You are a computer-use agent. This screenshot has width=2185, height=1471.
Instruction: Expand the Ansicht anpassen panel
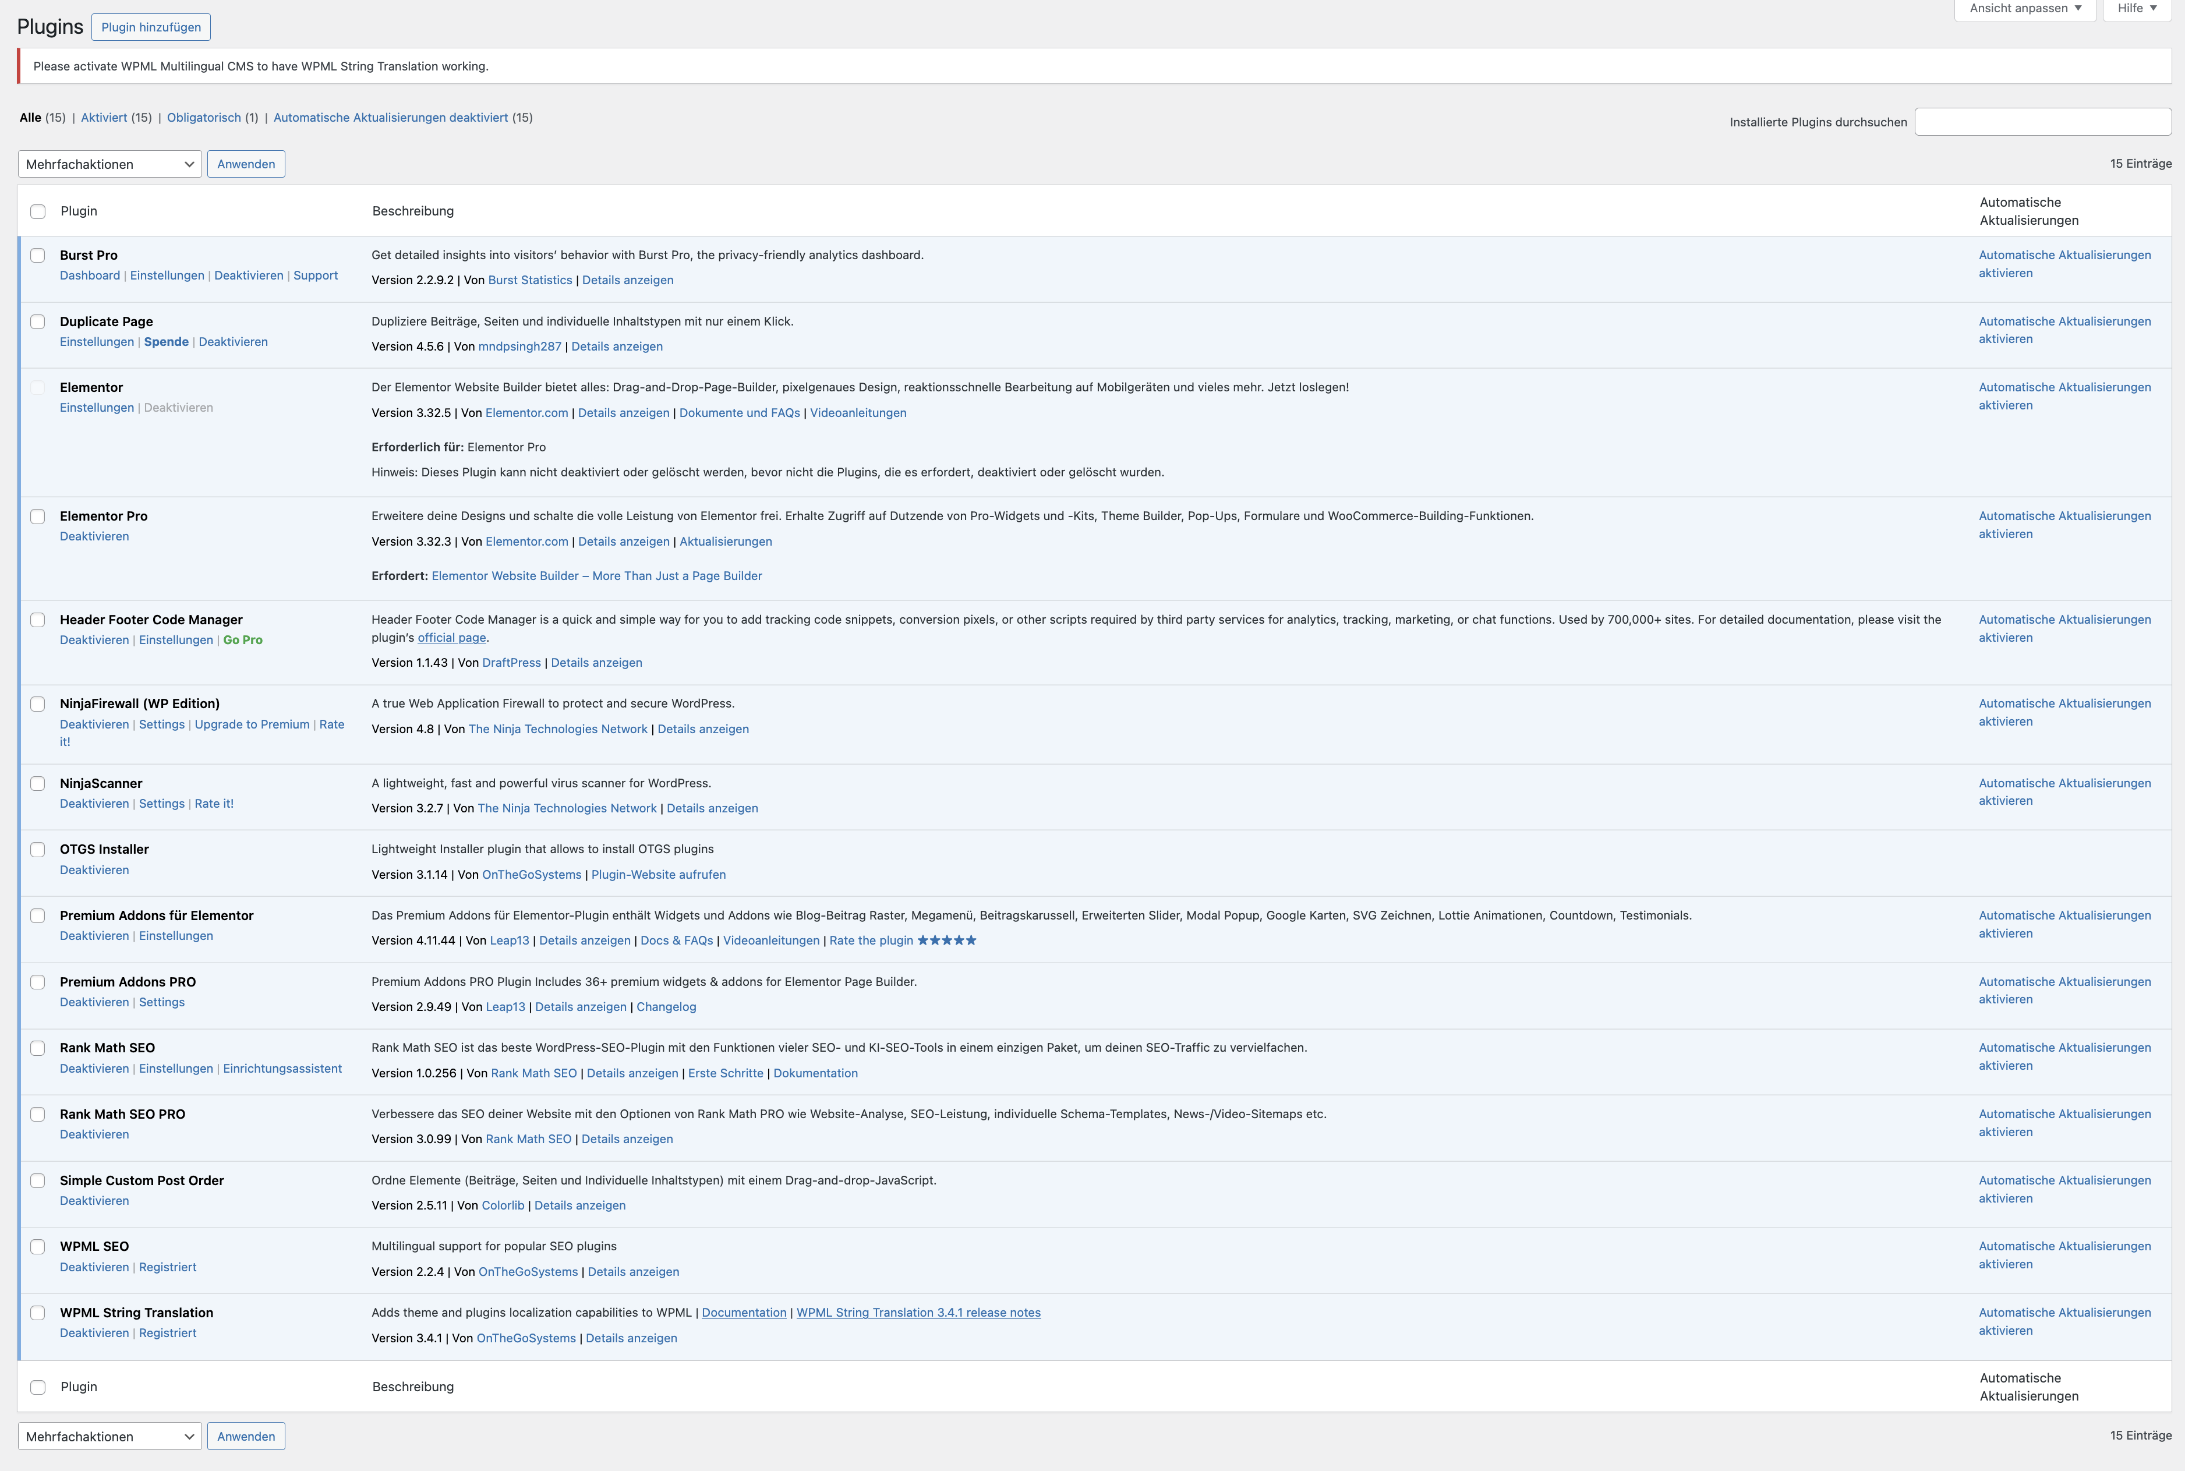[x=2025, y=8]
